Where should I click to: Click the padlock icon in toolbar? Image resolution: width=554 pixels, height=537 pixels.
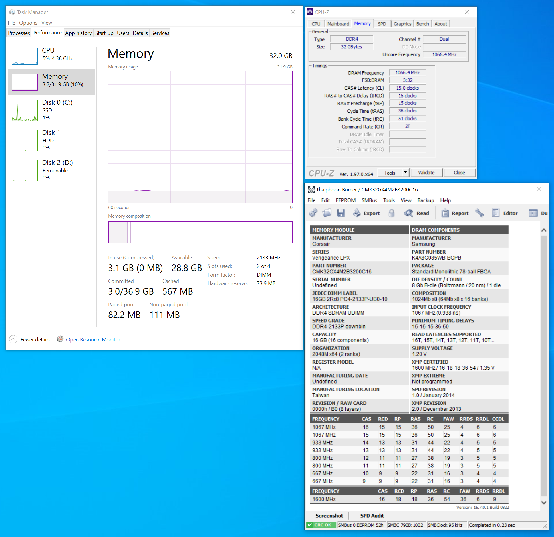point(392,213)
